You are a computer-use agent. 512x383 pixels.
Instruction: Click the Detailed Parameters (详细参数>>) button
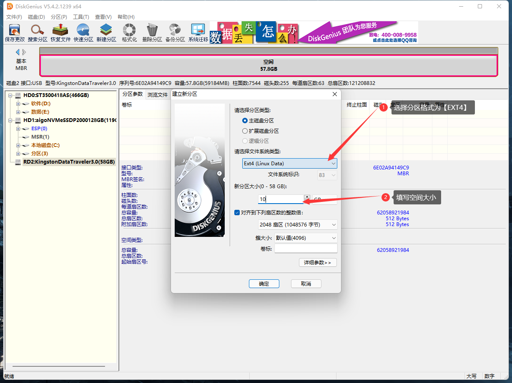[317, 263]
